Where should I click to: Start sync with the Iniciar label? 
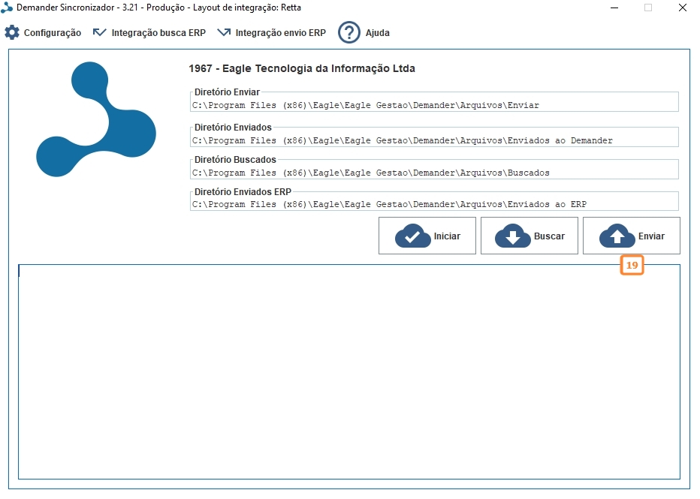point(447,236)
